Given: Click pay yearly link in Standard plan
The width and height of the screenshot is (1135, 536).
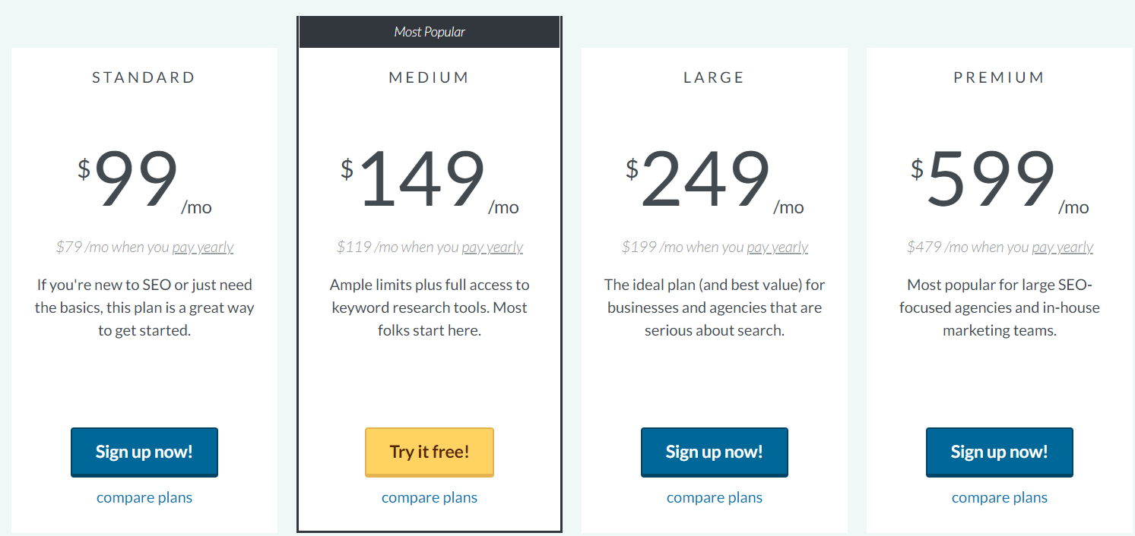Looking at the screenshot, I should tap(203, 248).
